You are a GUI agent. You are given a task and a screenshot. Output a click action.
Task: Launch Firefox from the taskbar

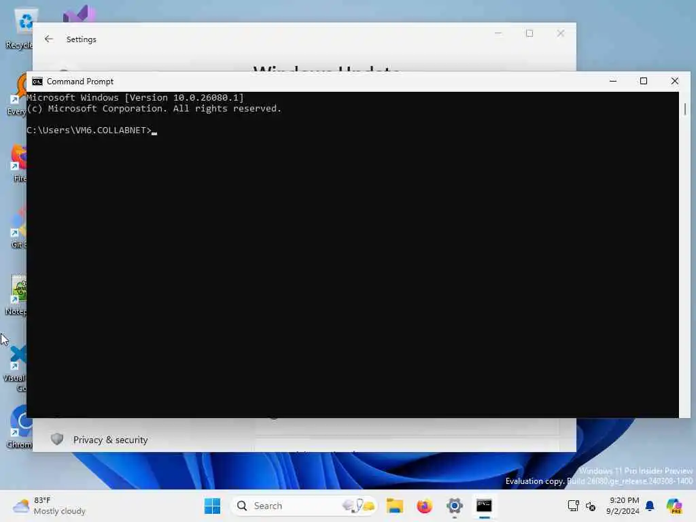424,506
